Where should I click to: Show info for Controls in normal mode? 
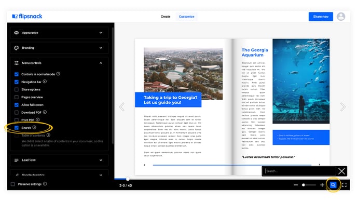click(58, 74)
